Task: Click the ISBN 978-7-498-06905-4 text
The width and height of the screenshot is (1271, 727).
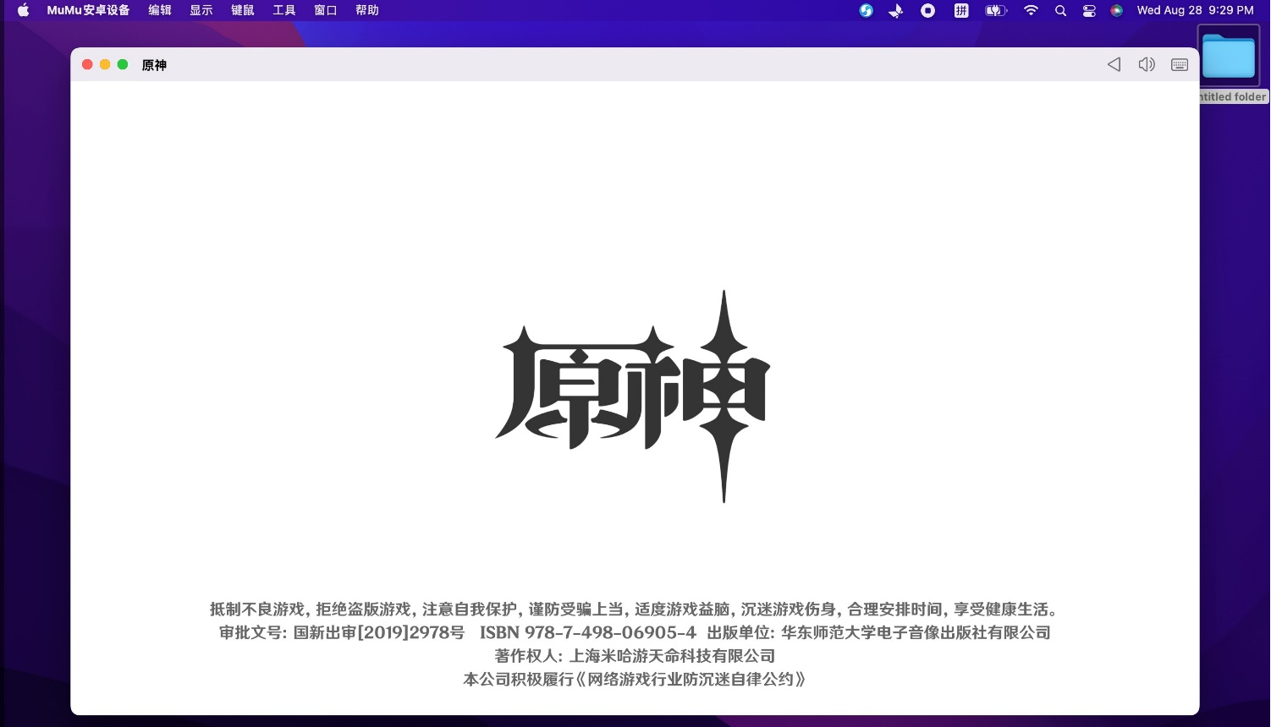Action: click(x=588, y=632)
